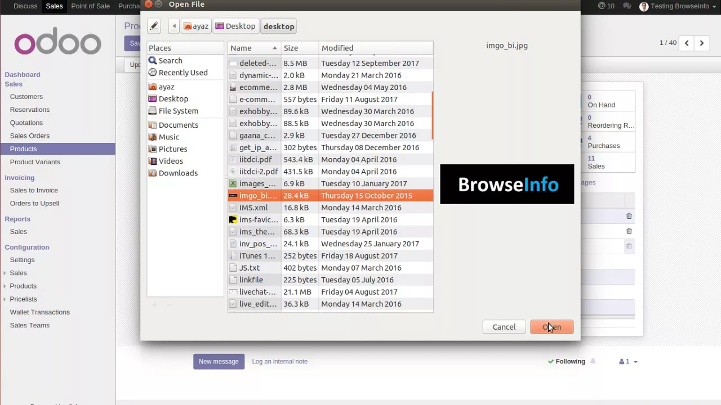721x405 pixels.
Task: Select exhobby file sized 89.6 kB
Action: click(x=330, y=111)
